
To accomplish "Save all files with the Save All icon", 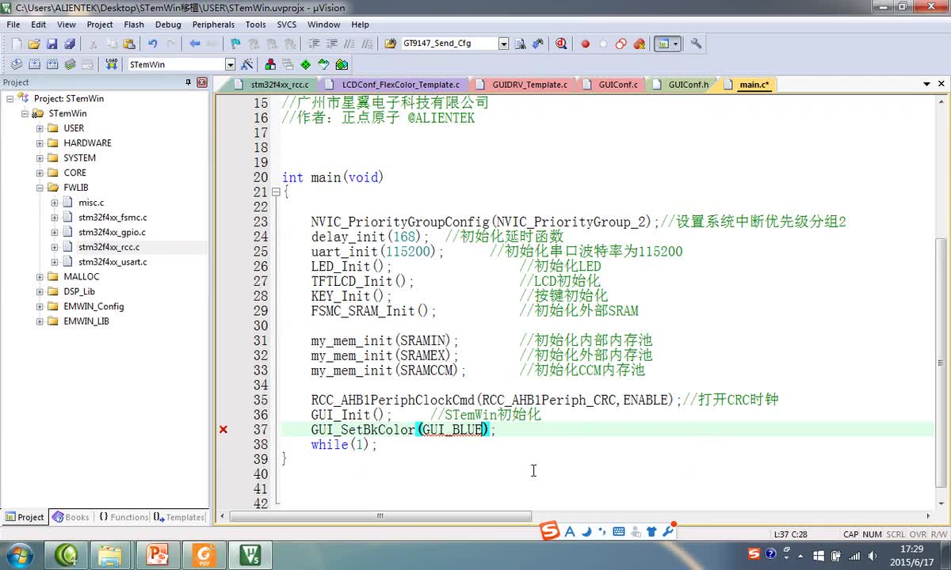I will 69,44.
